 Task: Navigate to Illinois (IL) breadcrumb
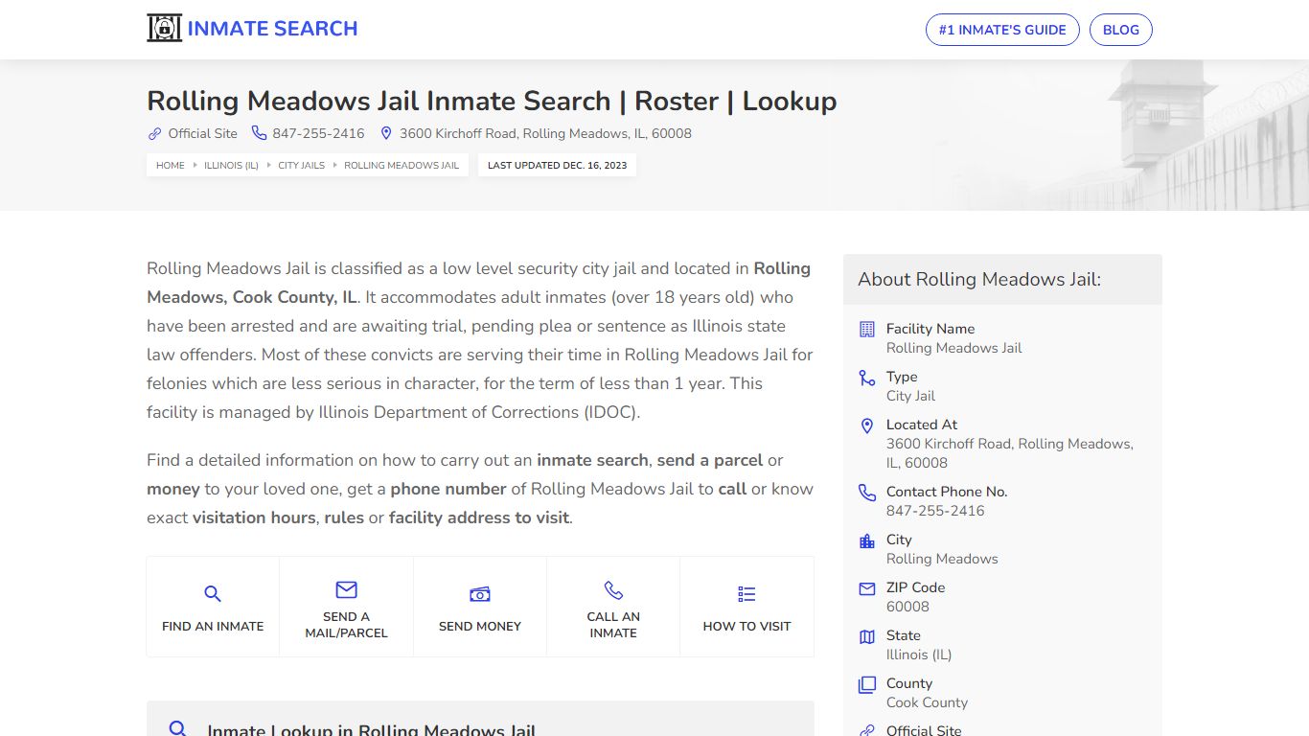pyautogui.click(x=231, y=165)
